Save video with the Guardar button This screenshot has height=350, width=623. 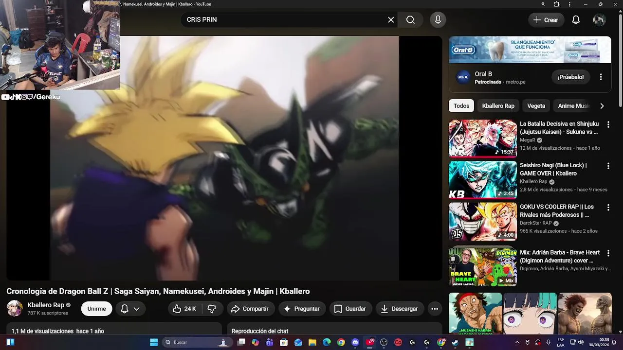[350, 309]
